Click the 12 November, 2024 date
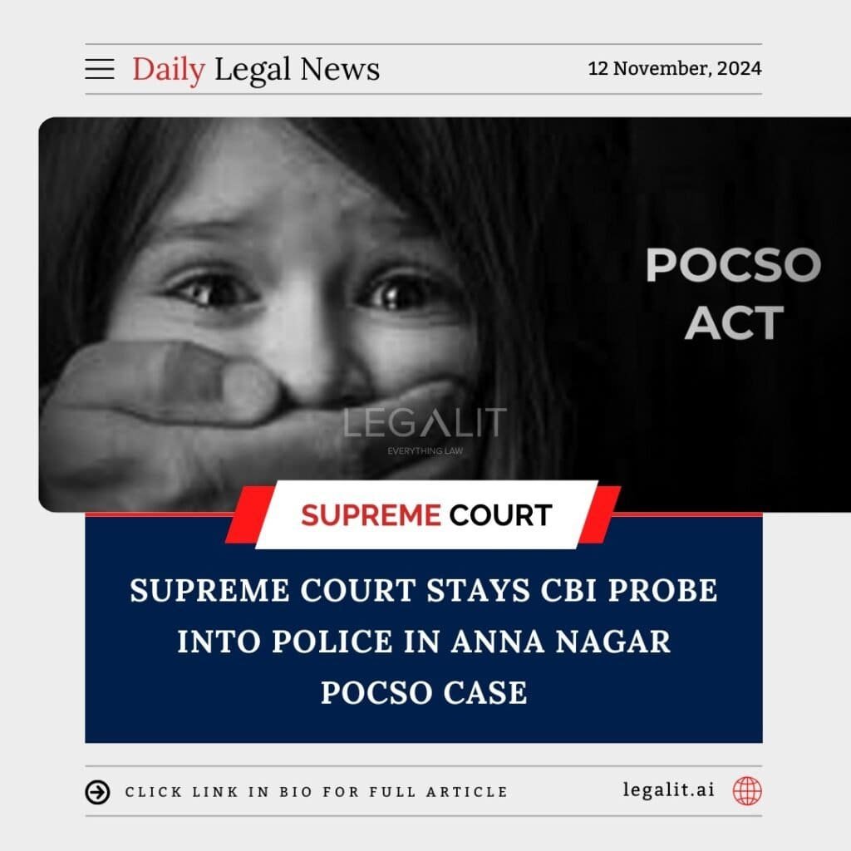 (x=675, y=68)
